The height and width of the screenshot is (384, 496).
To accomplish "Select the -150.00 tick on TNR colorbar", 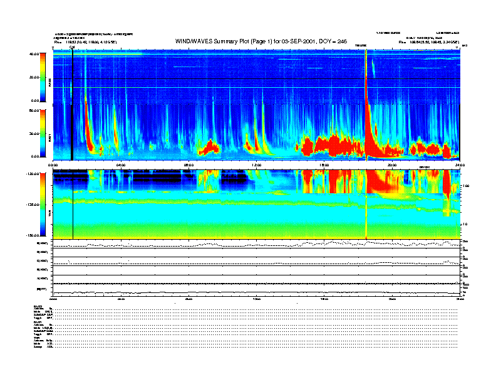I will (33, 235).
